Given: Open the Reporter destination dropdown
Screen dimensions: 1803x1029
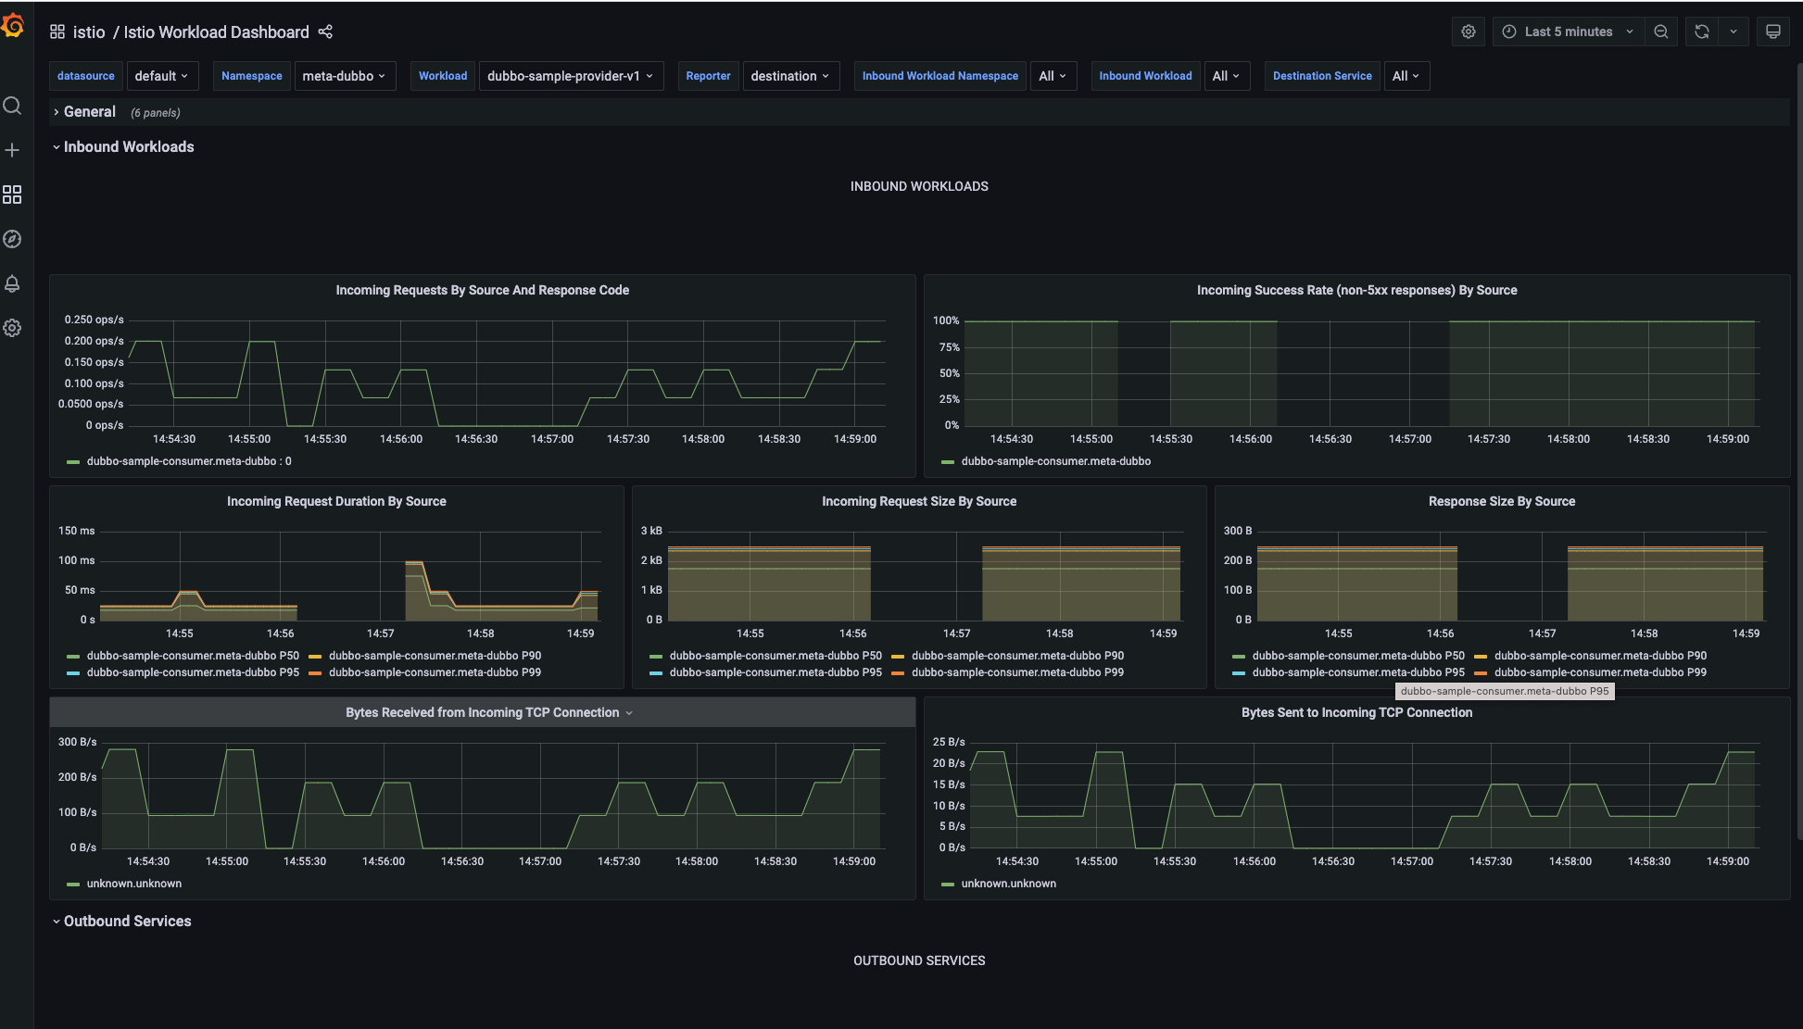Looking at the screenshot, I should (790, 76).
